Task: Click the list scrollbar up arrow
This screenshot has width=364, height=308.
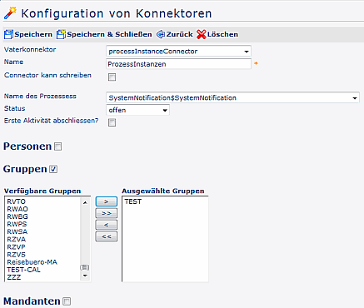Action: (x=85, y=202)
